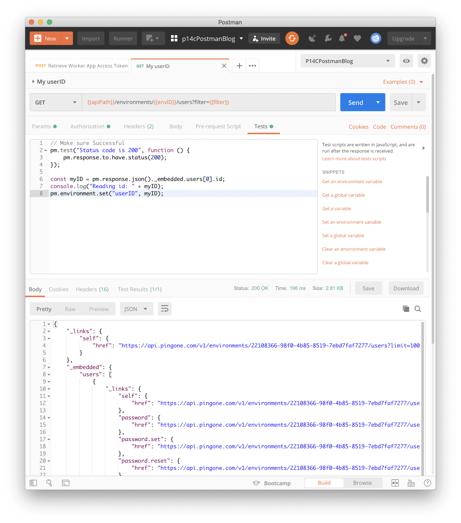Collapse the snippets panel arrow

423,148
